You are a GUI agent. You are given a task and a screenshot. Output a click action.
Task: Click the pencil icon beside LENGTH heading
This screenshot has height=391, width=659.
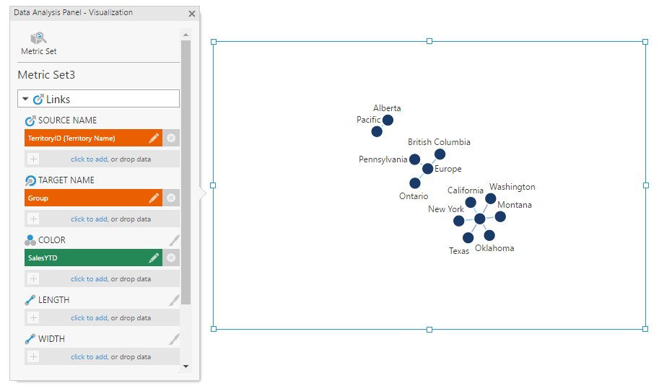click(174, 300)
